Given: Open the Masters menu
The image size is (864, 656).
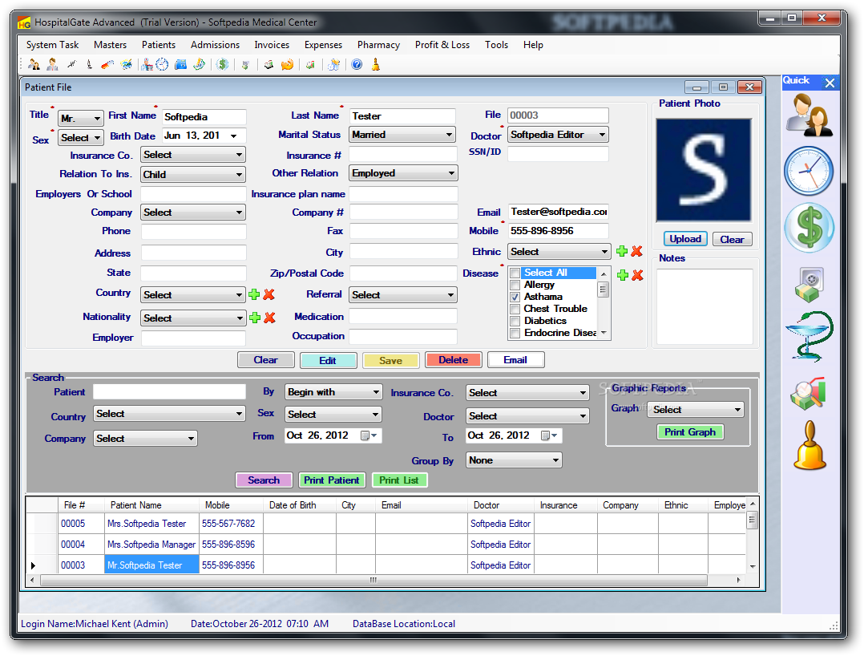Looking at the screenshot, I should pyautogui.click(x=111, y=45).
